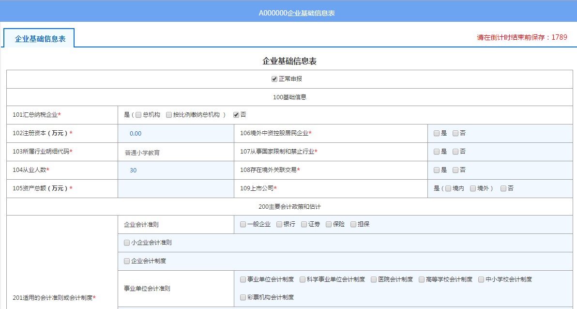The height and width of the screenshot is (309, 577).
Task: Enable 医院会计制度 accounting system
Action: (373, 279)
